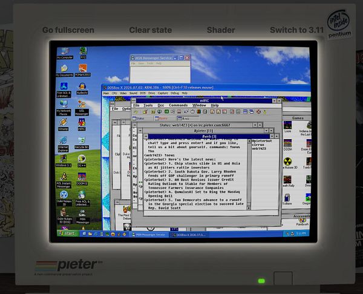Open the nuclear Duke Nukem 3D program icon
This screenshot has height=294, width=363.
(288, 163)
